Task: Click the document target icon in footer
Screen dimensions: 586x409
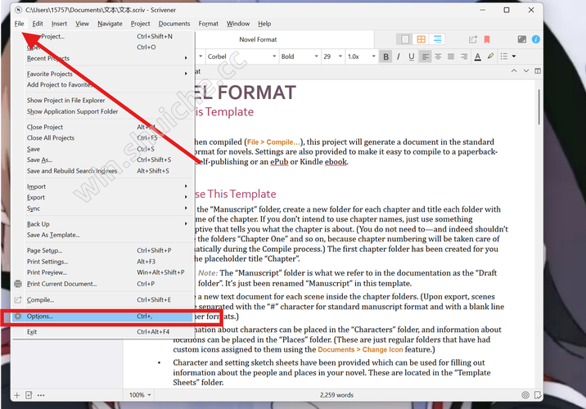Action: [x=525, y=395]
